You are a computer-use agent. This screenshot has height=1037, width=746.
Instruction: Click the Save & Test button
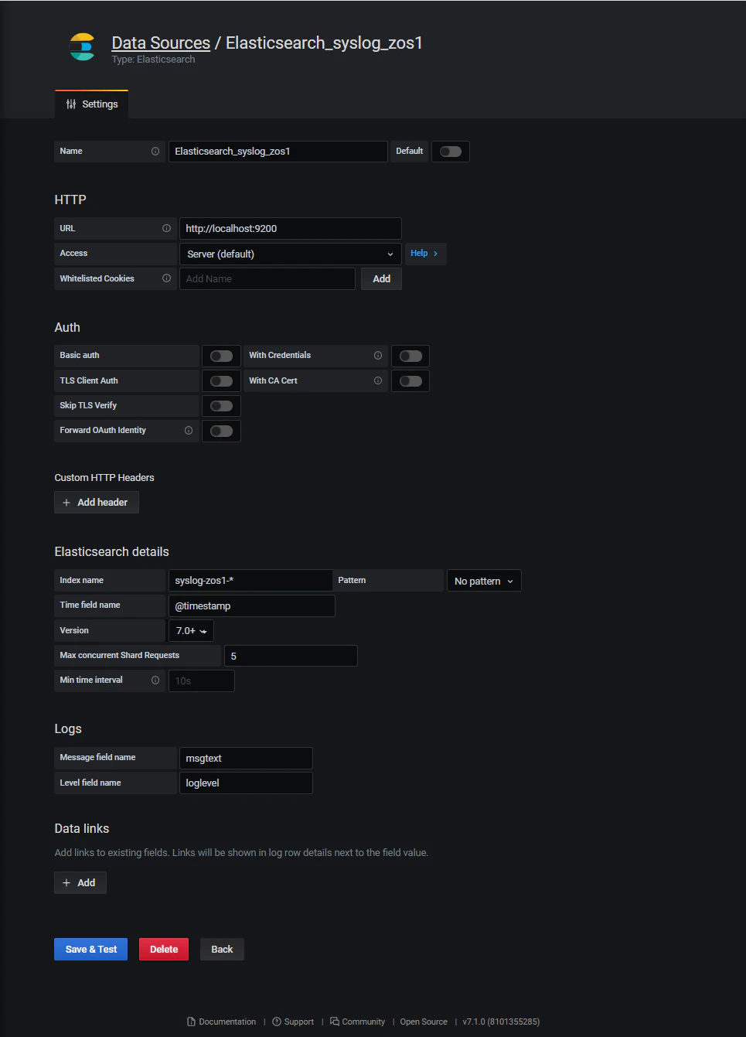coord(91,950)
